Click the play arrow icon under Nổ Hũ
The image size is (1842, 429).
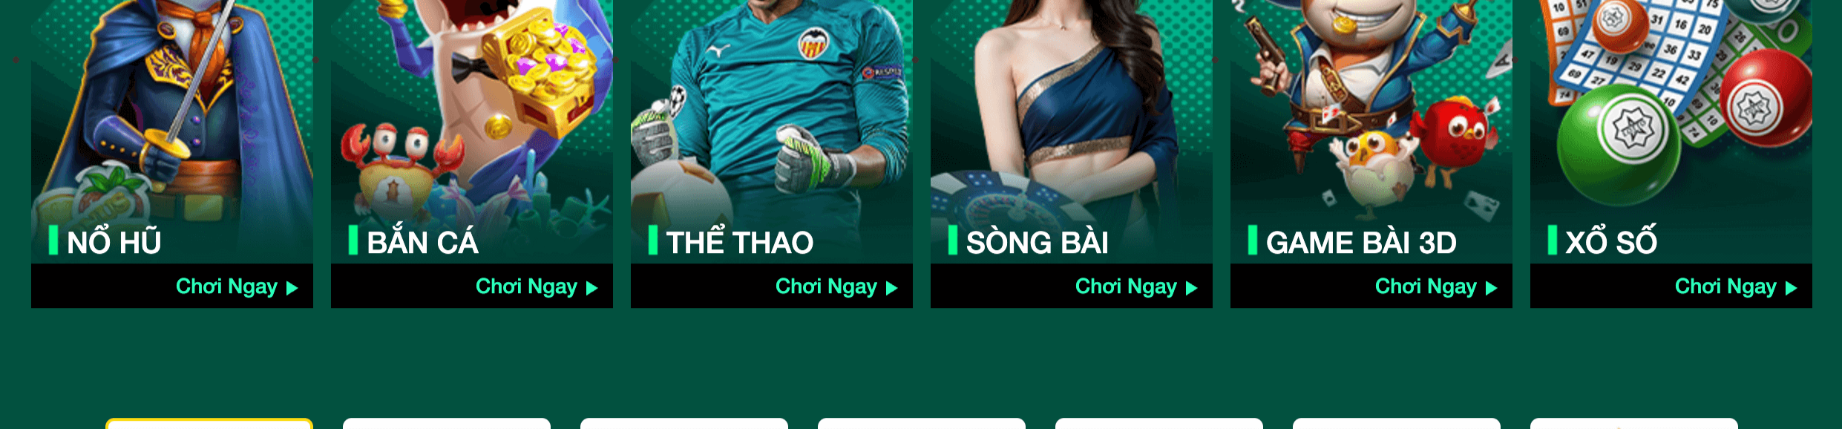tap(292, 288)
